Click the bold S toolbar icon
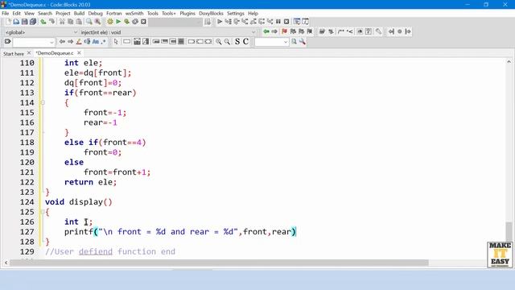The width and height of the screenshot is (515, 290). coord(237,42)
